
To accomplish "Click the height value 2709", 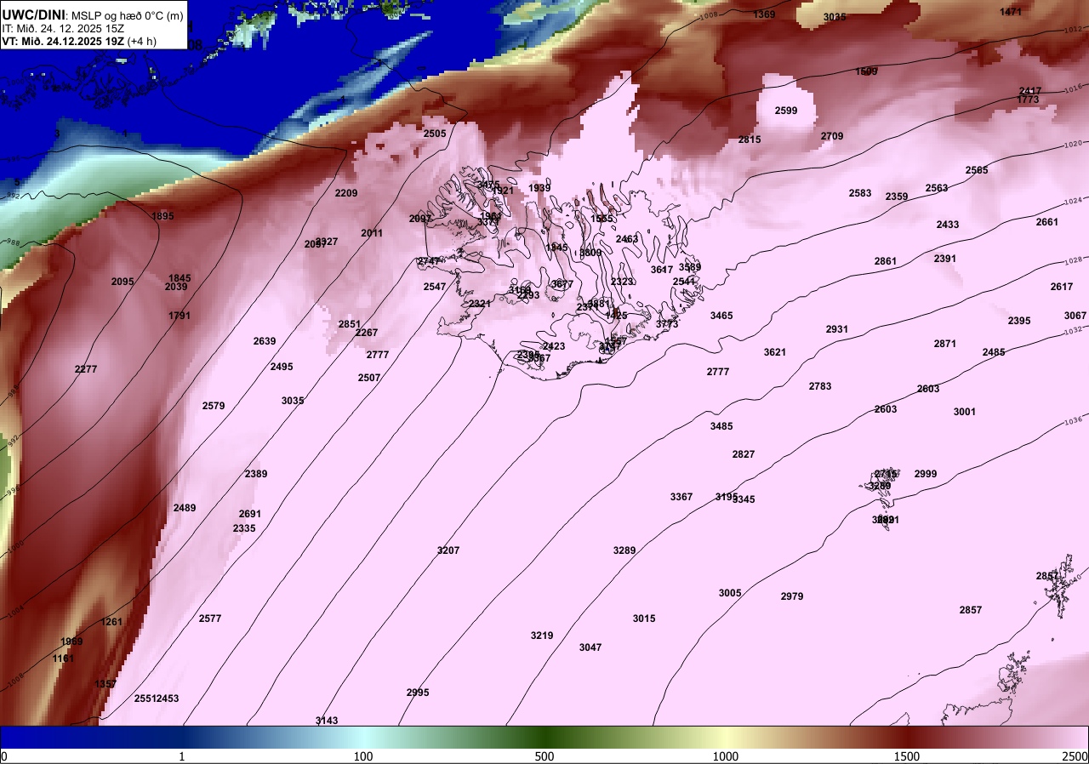I will [832, 136].
